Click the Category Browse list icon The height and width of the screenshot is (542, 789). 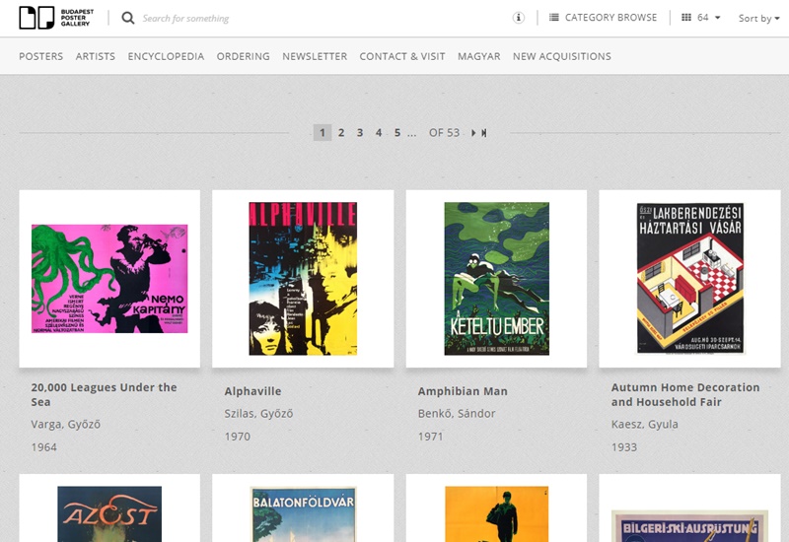[553, 18]
